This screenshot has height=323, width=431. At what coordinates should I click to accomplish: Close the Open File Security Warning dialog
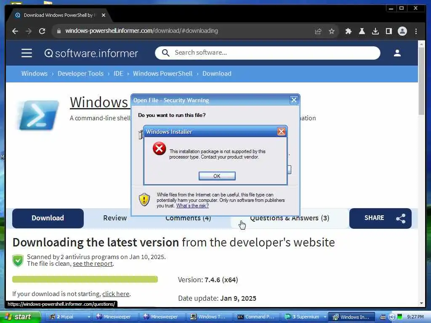pos(294,100)
